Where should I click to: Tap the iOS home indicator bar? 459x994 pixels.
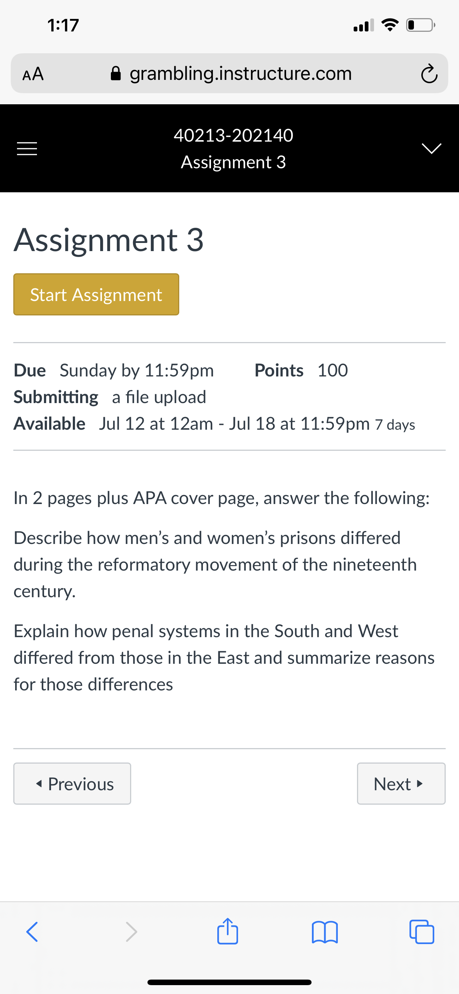(x=229, y=982)
